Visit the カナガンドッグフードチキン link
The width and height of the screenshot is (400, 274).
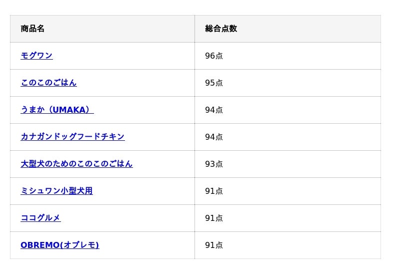pyautogui.click(x=72, y=137)
